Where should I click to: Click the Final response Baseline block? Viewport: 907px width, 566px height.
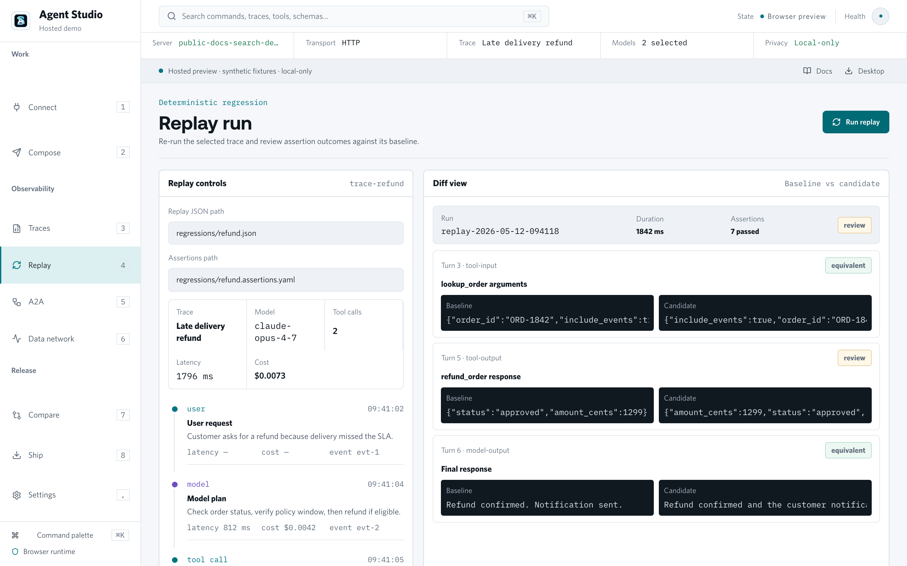pyautogui.click(x=547, y=498)
